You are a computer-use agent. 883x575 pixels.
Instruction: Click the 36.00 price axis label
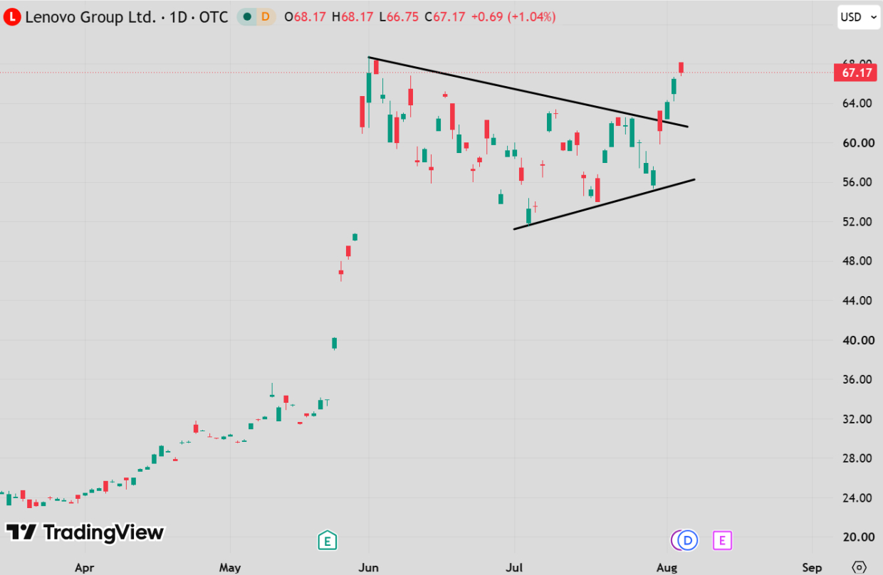(x=857, y=380)
